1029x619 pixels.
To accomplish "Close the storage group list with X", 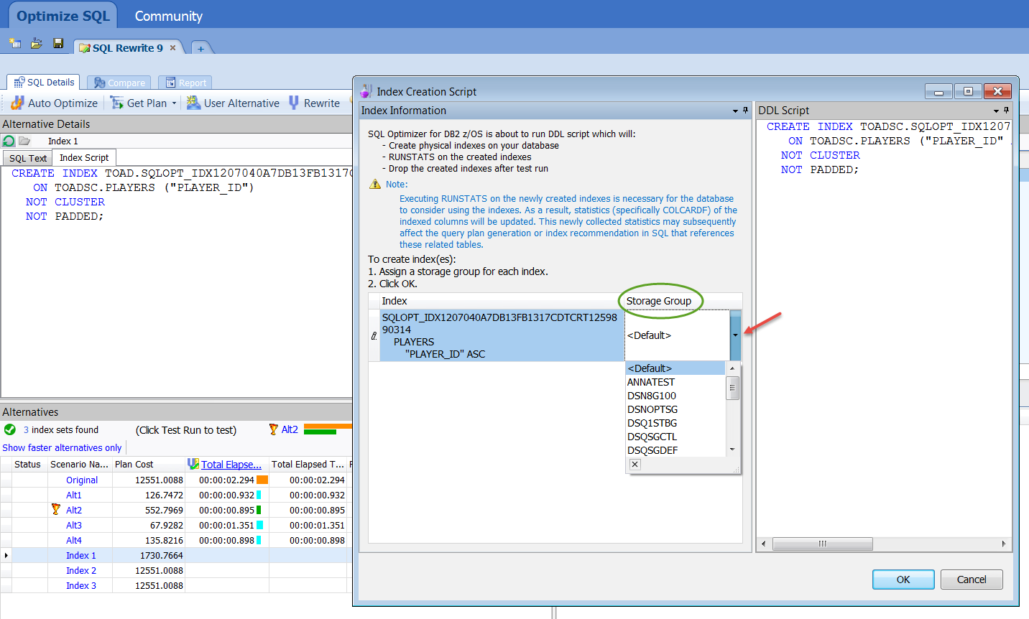I will coord(635,465).
